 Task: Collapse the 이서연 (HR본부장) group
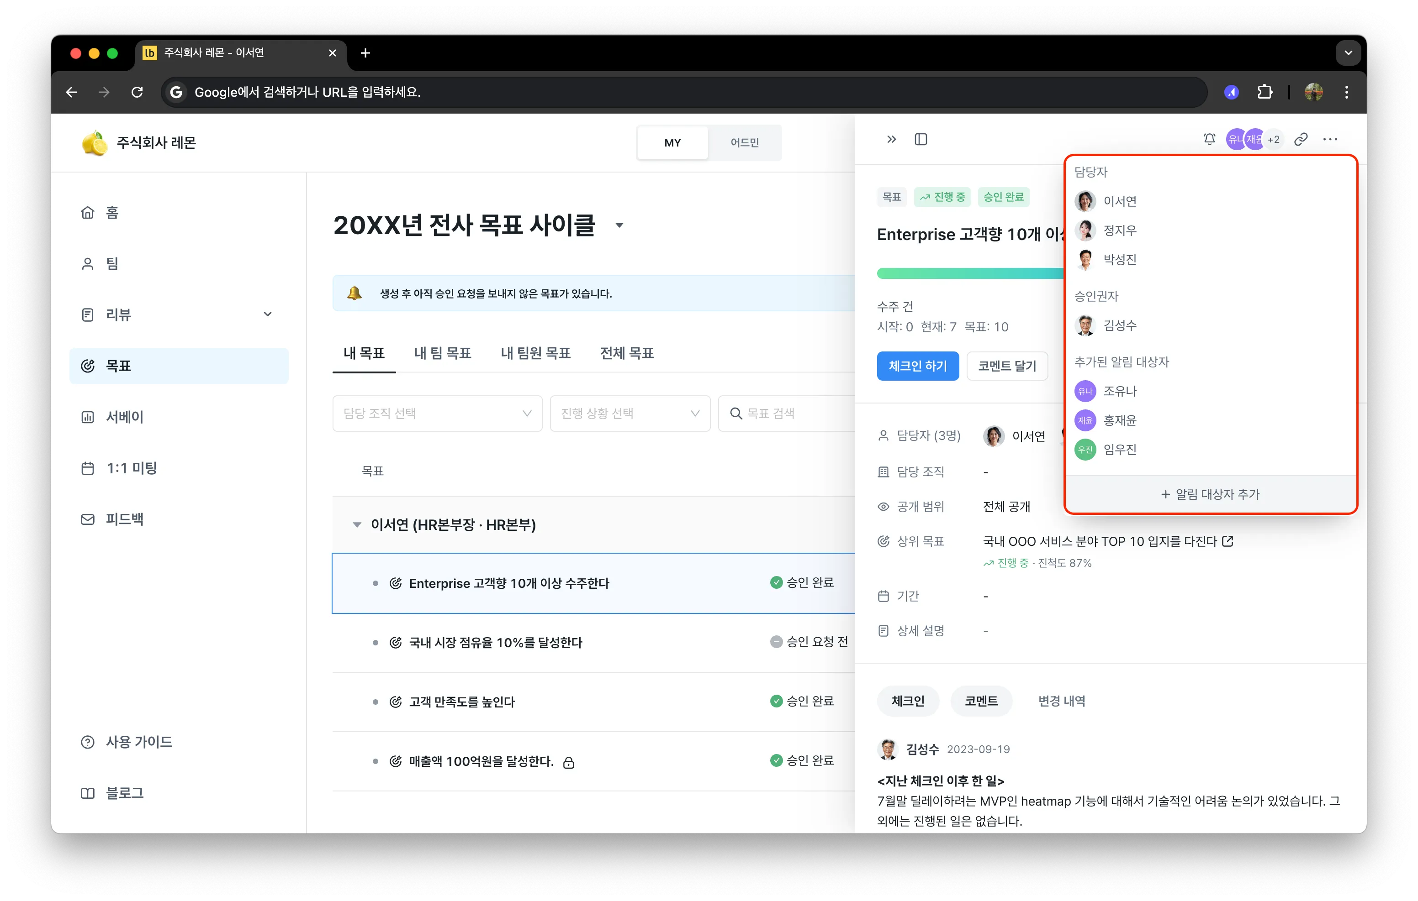pos(357,524)
